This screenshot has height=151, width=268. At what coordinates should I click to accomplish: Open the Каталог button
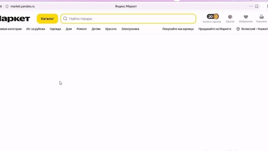point(47,18)
